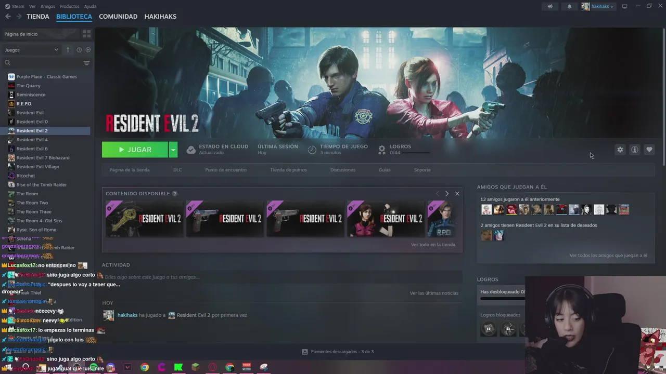Show game information icon
This screenshot has height=374, width=666.
(x=634, y=150)
